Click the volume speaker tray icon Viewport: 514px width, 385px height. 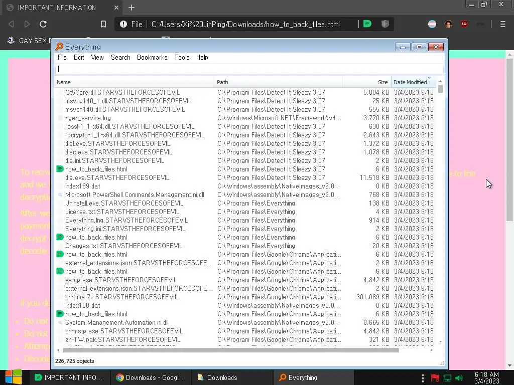[459, 378]
